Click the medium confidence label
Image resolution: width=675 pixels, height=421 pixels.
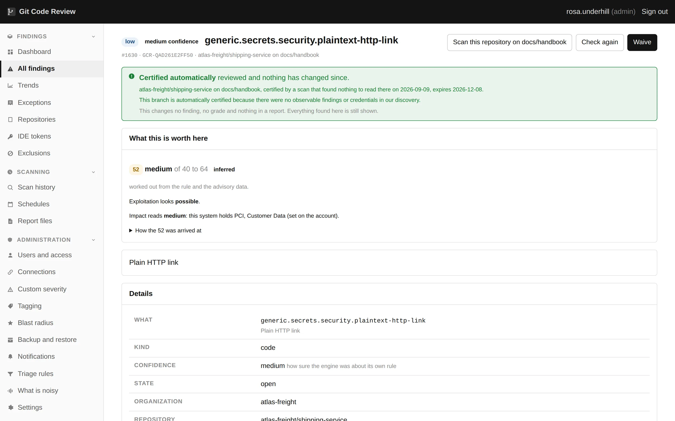point(171,42)
